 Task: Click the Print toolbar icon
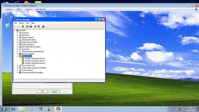(31, 27)
